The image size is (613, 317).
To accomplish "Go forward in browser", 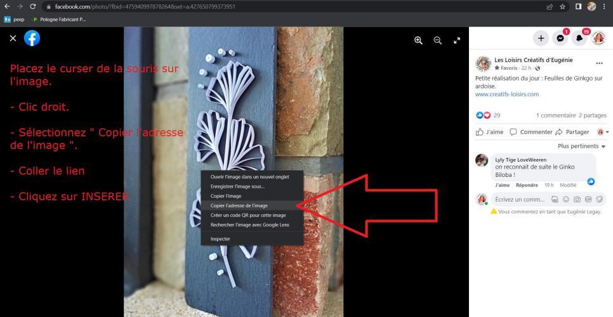I will tap(20, 6).
